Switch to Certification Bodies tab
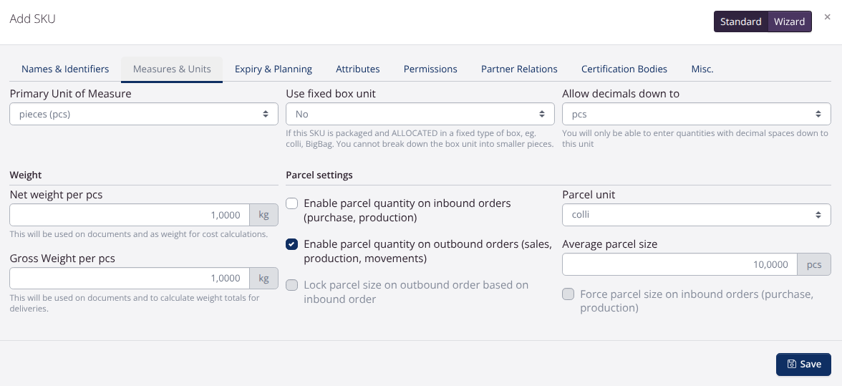 coord(624,69)
